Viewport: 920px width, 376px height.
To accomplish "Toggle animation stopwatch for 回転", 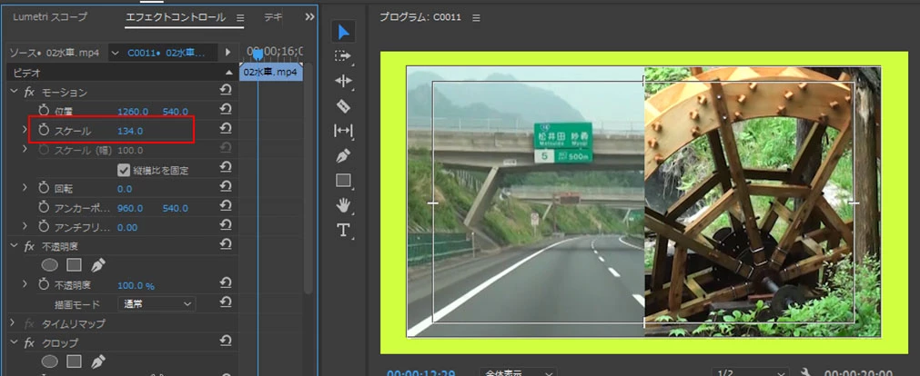I will coord(45,188).
